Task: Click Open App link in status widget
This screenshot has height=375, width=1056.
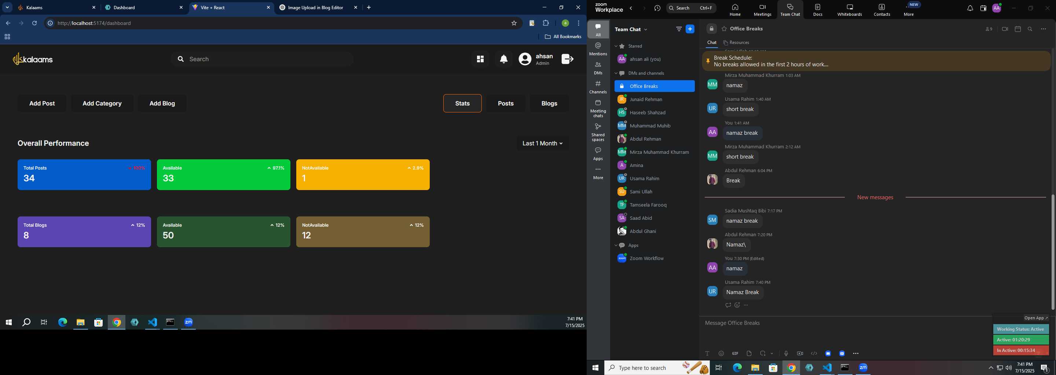Action: click(1035, 318)
